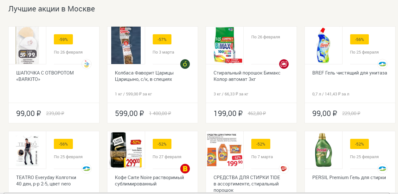Click the 599,00 ₽ price on sausage card

click(129, 113)
